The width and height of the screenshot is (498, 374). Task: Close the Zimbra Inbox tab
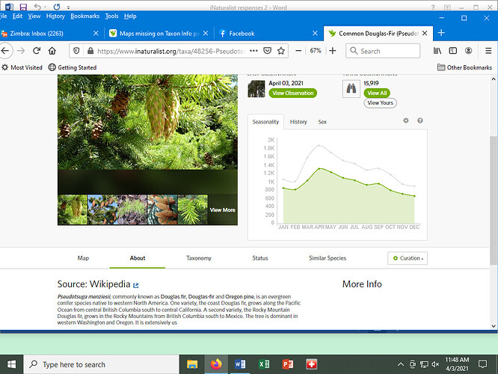pos(96,34)
